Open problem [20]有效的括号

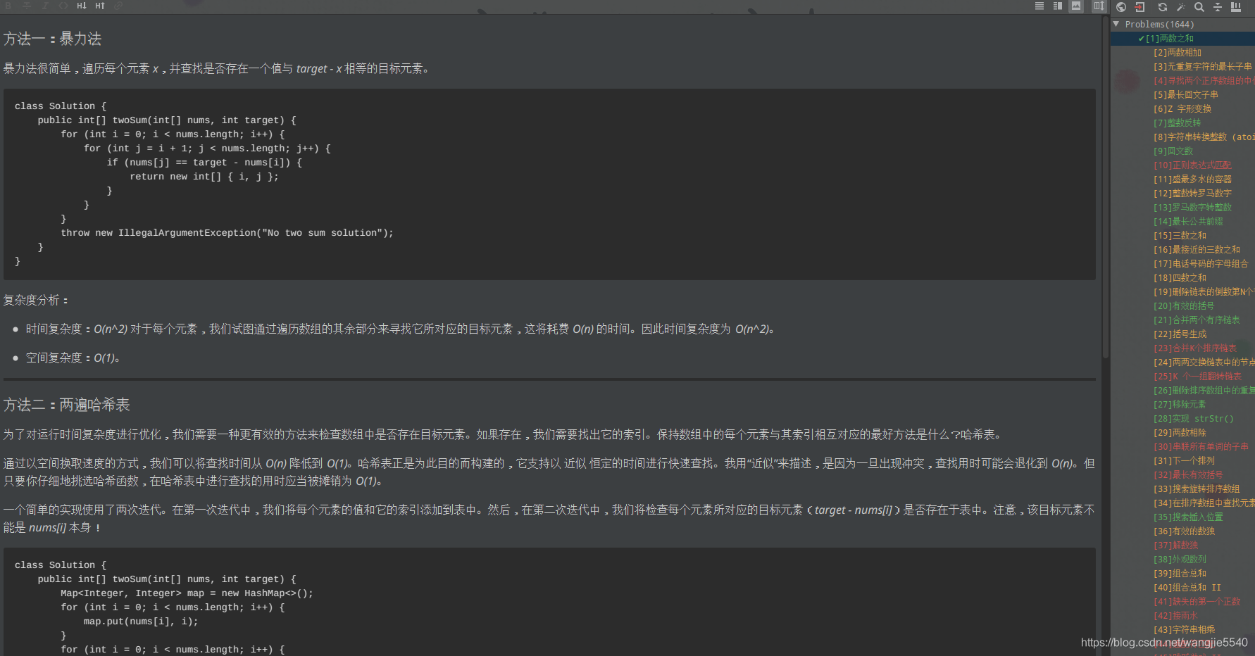(1184, 306)
